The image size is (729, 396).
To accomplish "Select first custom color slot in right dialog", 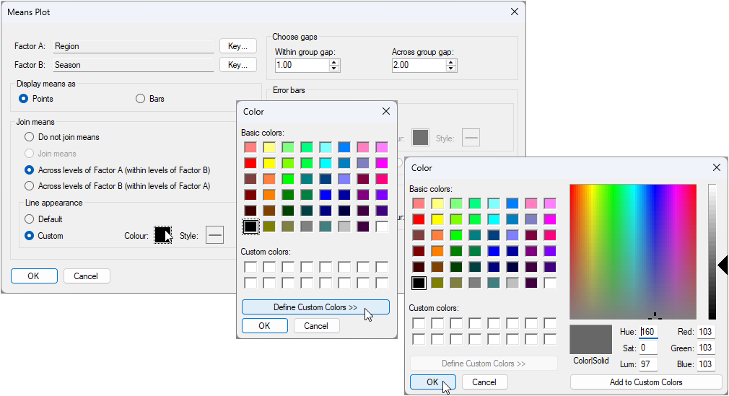I will pyautogui.click(x=419, y=323).
